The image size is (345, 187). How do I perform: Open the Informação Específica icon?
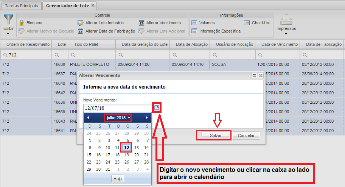point(194,31)
